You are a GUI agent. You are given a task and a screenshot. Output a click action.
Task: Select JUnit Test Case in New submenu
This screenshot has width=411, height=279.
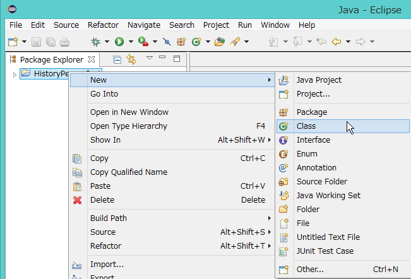point(343,251)
